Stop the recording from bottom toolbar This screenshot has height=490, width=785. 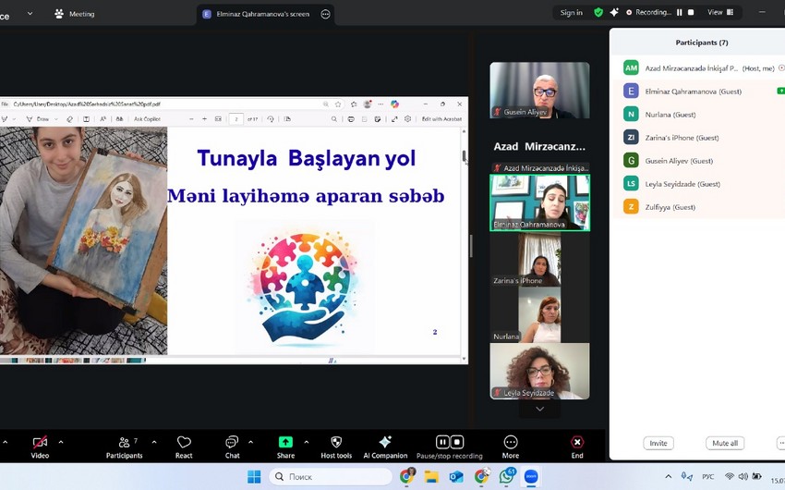[x=457, y=442]
